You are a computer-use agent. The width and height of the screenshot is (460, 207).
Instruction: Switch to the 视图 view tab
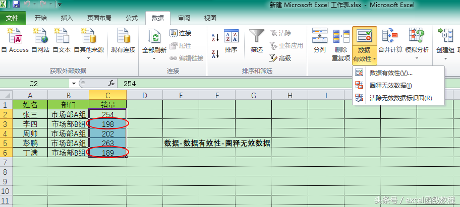coord(210,18)
